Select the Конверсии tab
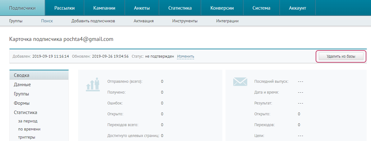Image resolution: width=371 pixels, height=141 pixels. (222, 8)
